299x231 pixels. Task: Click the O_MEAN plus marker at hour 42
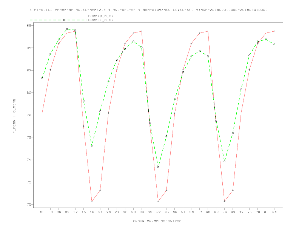(x=158, y=201)
